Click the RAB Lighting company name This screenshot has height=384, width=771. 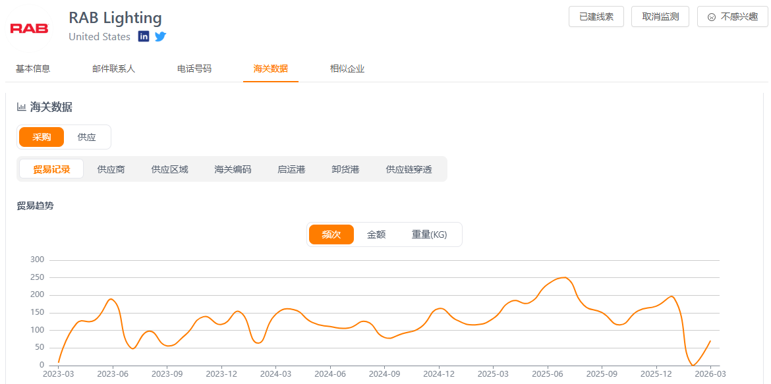(115, 18)
